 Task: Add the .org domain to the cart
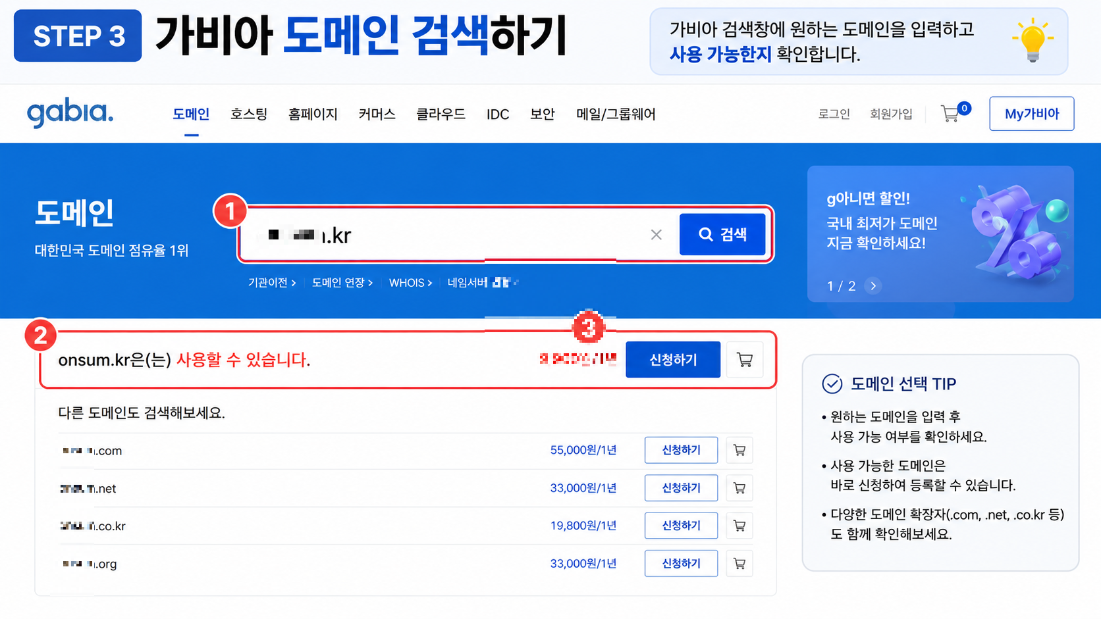tap(739, 564)
